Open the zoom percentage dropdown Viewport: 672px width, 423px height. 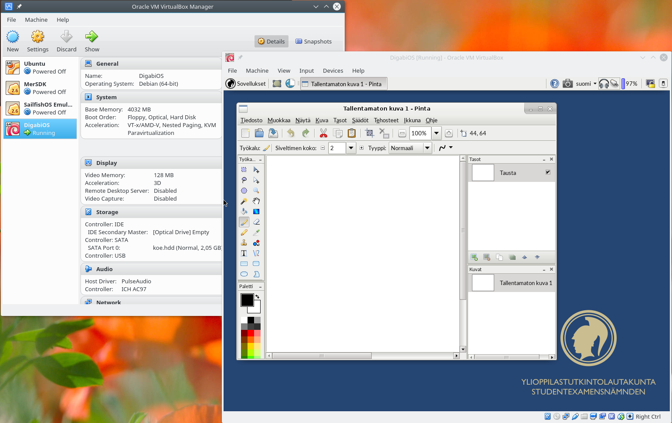pos(436,133)
